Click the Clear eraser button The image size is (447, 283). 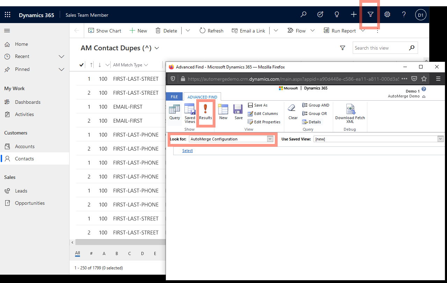pos(293,112)
